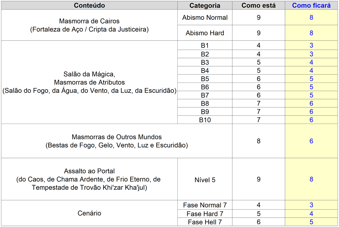This screenshot has width=339, height=227.
Task: Click the Masmorra de Cairos content cell
Action: [x=89, y=25]
